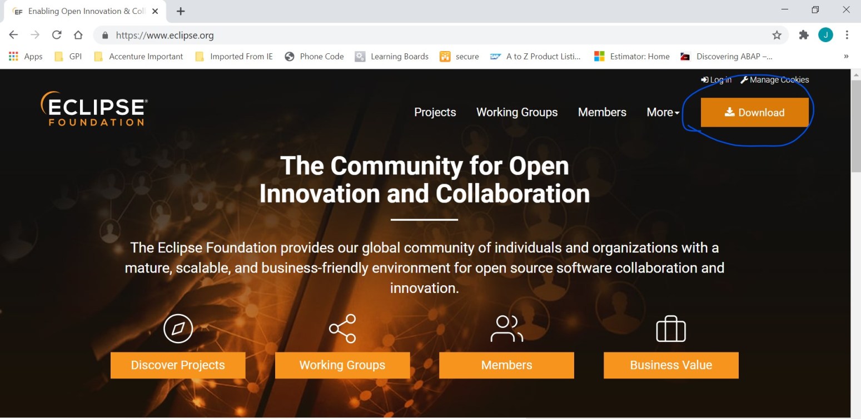
Task: Open the browser Extensions puzzle icon
Action: (804, 35)
